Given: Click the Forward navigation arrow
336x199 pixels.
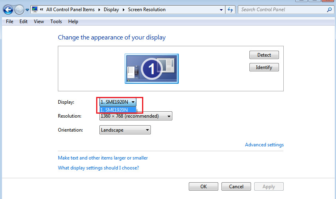Looking at the screenshot, I should (x=19, y=10).
